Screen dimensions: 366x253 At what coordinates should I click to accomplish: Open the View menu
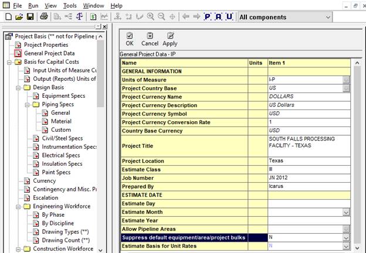click(x=50, y=6)
